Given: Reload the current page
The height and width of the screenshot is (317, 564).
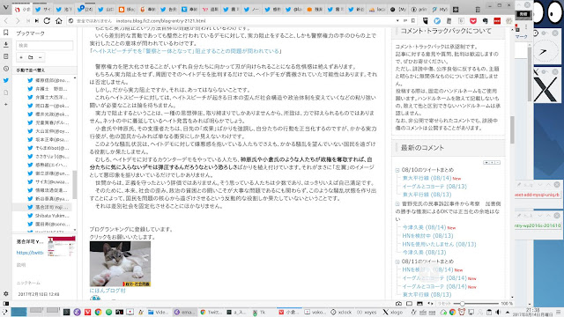Looking at the screenshot, I should (47, 21).
